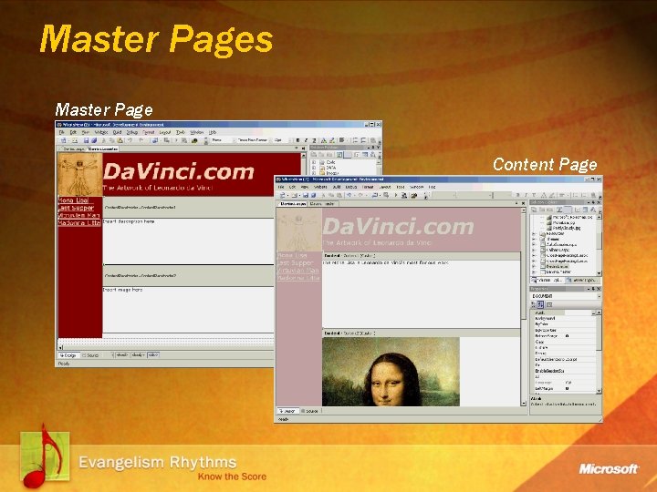
Task: Toggle auto-hide pin on Properties panel
Action: [593, 289]
